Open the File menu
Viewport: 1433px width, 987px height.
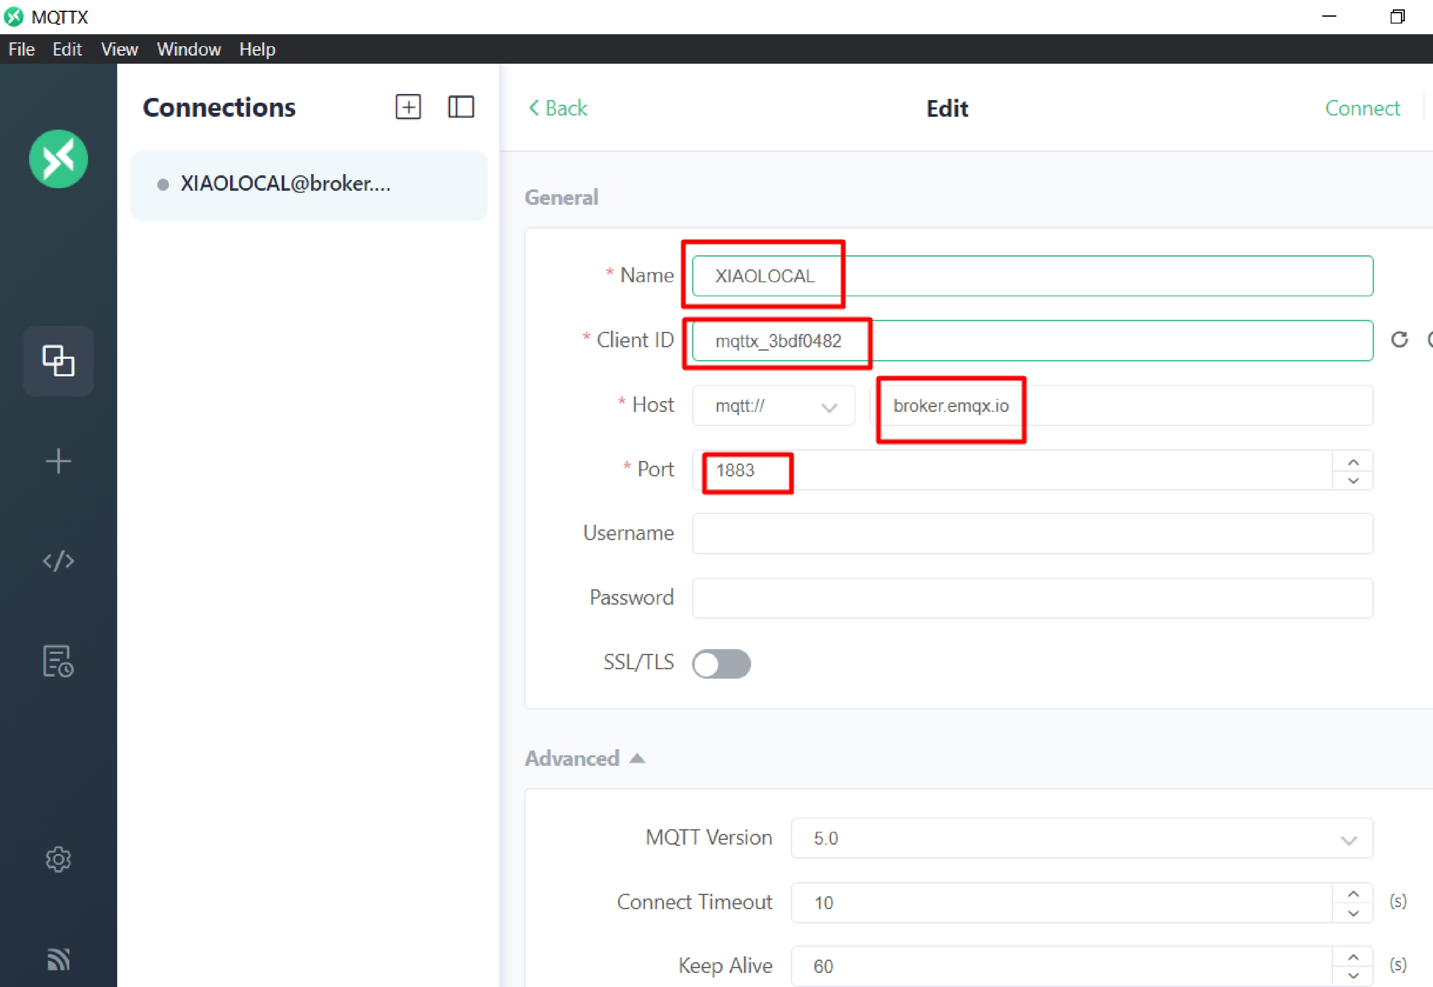coord(22,50)
